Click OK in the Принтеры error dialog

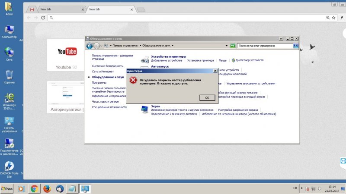click(x=207, y=97)
